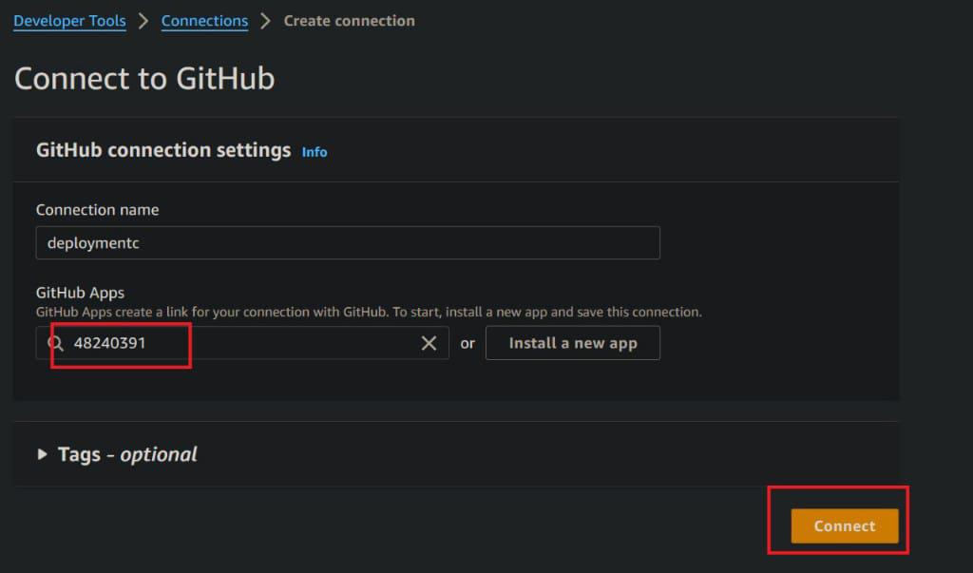
Task: Click the Connect to GitHub page heading
Action: 144,79
